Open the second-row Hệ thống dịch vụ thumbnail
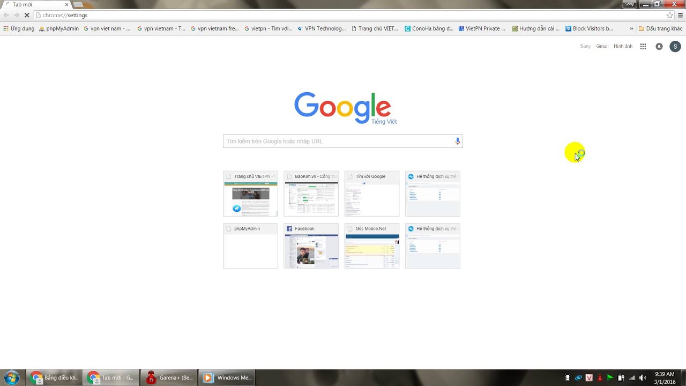This screenshot has width=686, height=386. click(433, 246)
